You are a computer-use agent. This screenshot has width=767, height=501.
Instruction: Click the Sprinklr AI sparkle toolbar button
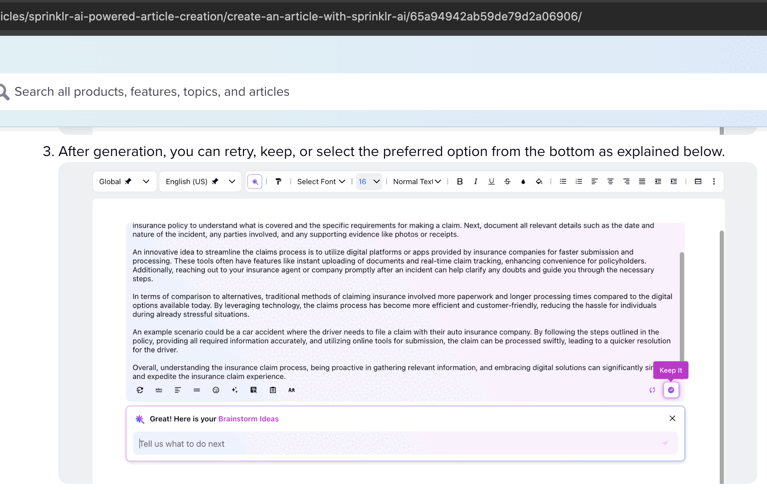click(255, 182)
